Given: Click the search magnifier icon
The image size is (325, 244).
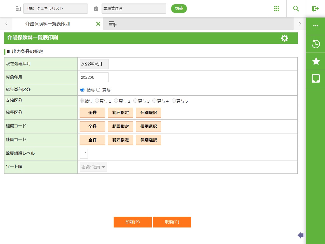Looking at the screenshot, I should pyautogui.click(x=296, y=9).
